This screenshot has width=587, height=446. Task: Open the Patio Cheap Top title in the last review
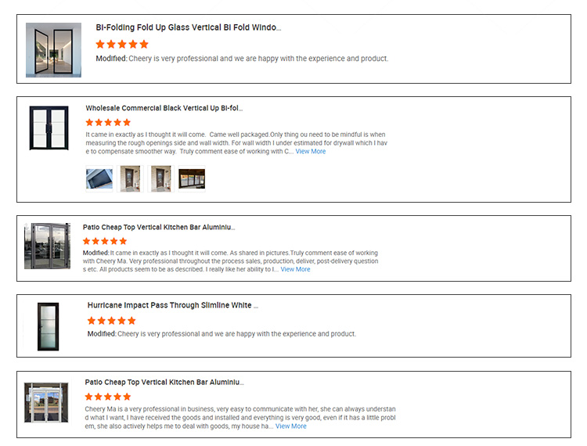164,383
